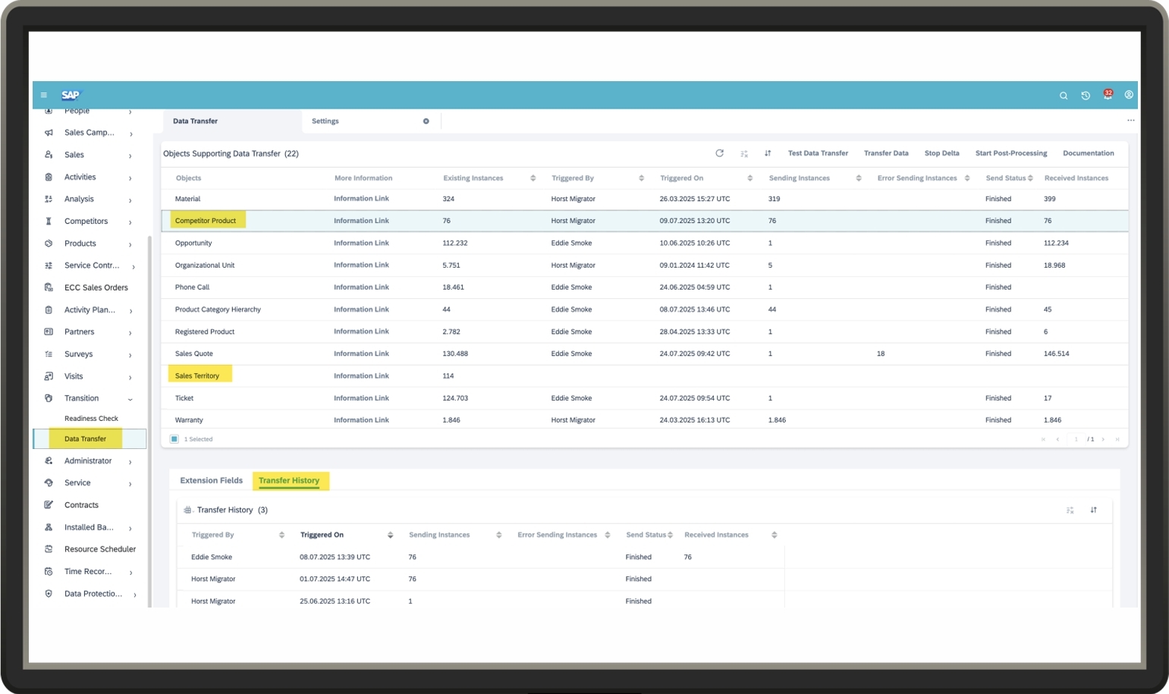Screen dimensions: 1169x694
Task: Open Information Link for Sales Territory
Action: (361, 376)
